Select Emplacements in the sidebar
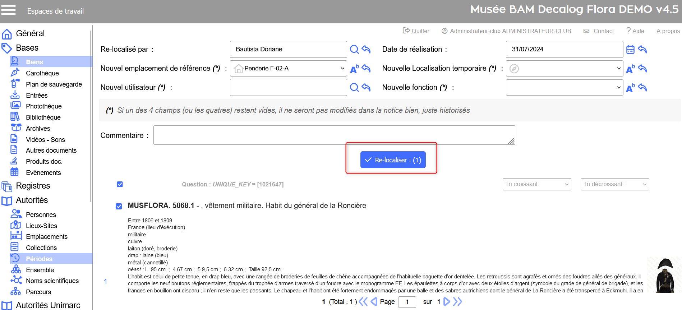The image size is (682, 310). point(46,237)
